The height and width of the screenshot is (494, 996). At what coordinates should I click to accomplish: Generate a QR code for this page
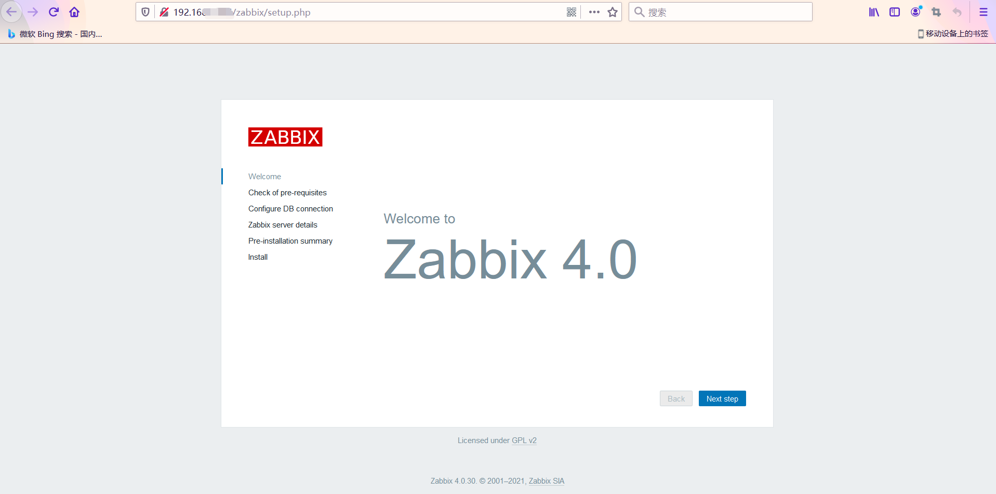pyautogui.click(x=572, y=12)
